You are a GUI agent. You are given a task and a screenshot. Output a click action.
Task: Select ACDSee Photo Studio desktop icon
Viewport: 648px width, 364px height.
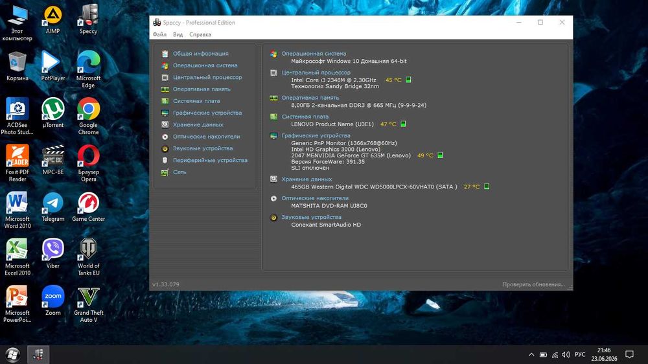(17, 117)
